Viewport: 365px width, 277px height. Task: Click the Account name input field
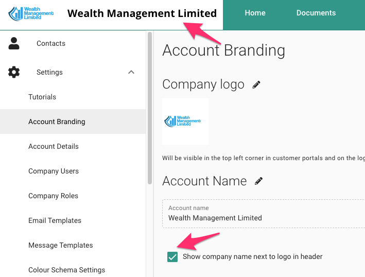(x=264, y=214)
